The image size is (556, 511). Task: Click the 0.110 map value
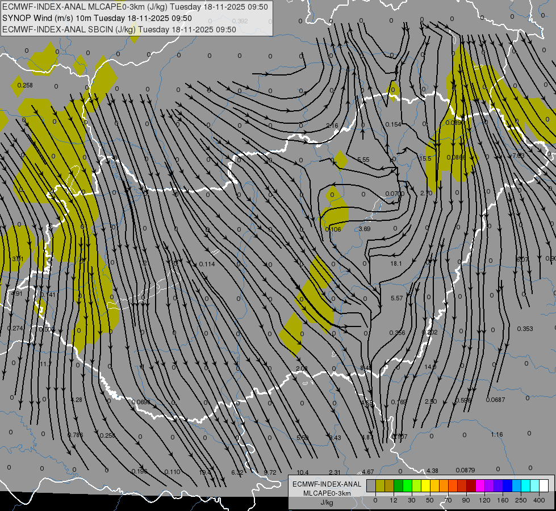(x=172, y=472)
